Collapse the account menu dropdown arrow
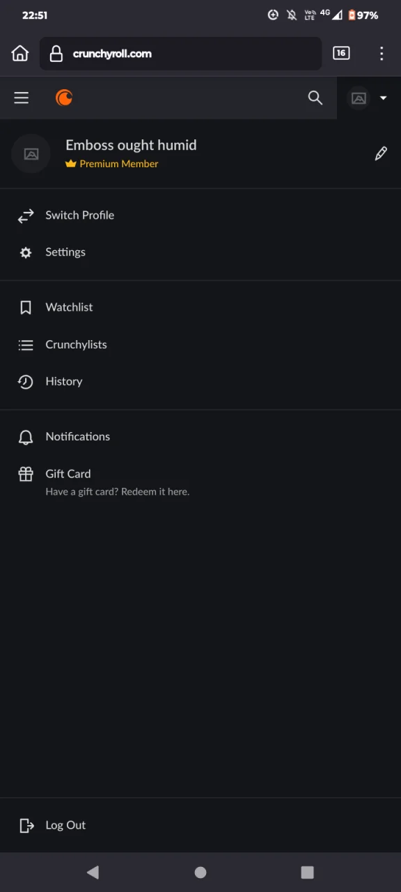The image size is (401, 892). 383,98
